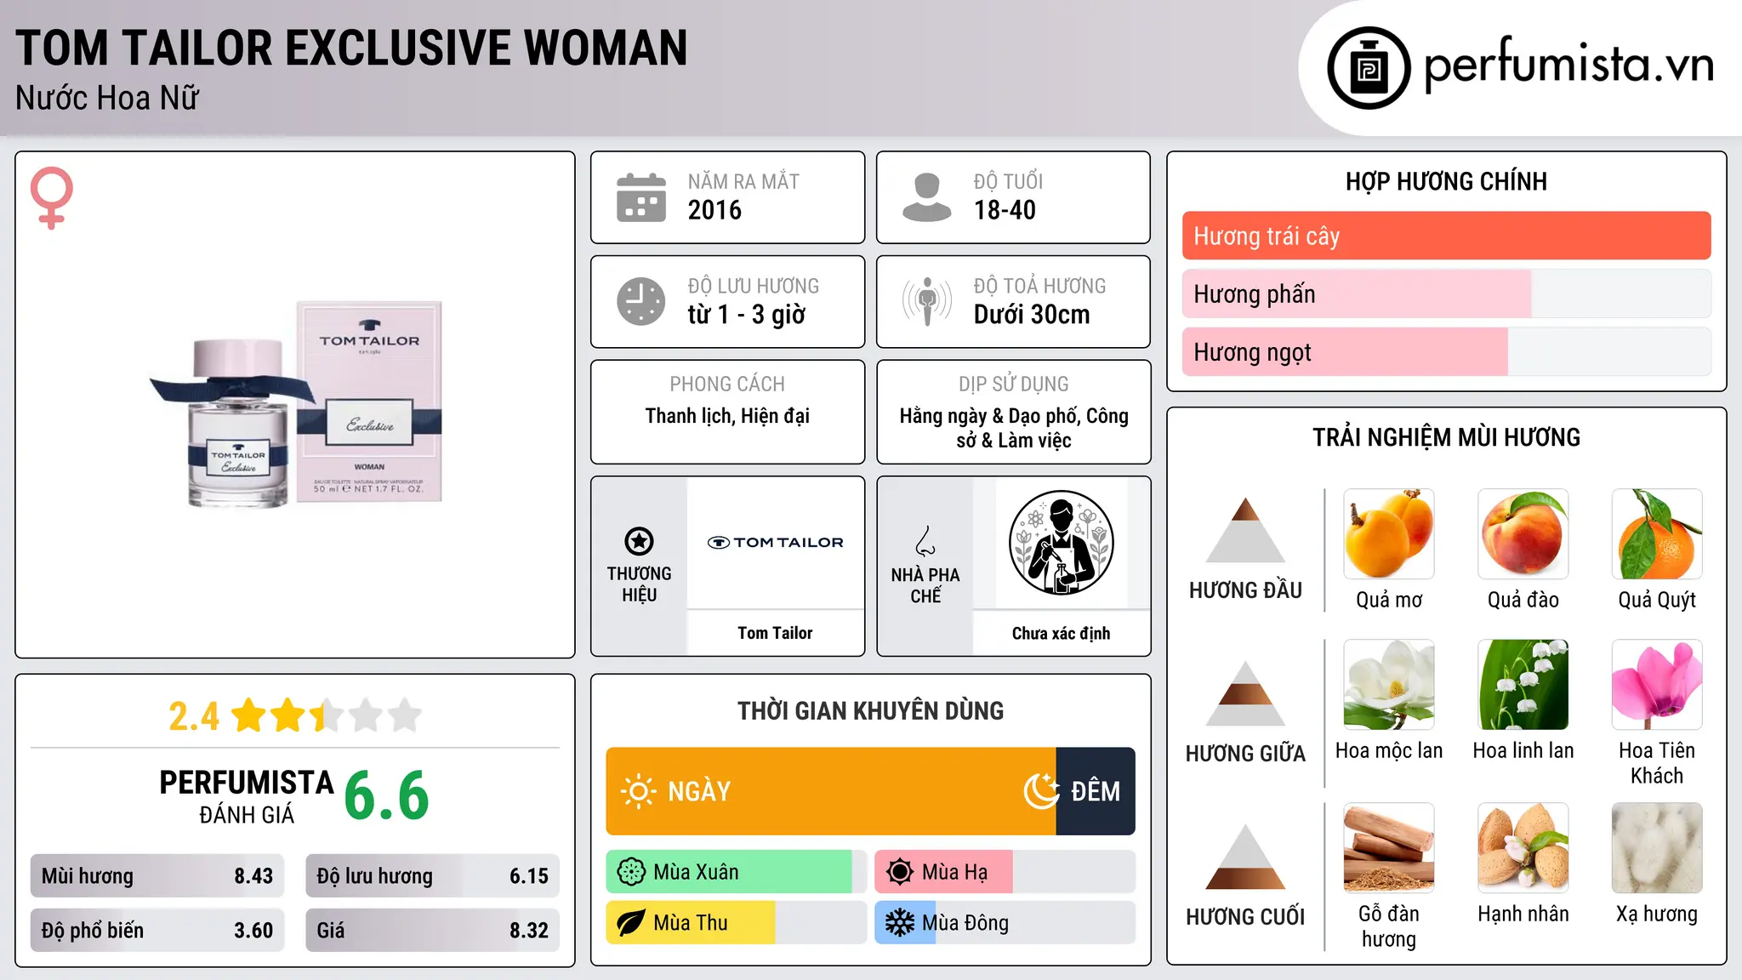The width and height of the screenshot is (1742, 980).
Task: Click the Tom Tailor Exclusive bottle product photo
Action: (297, 404)
